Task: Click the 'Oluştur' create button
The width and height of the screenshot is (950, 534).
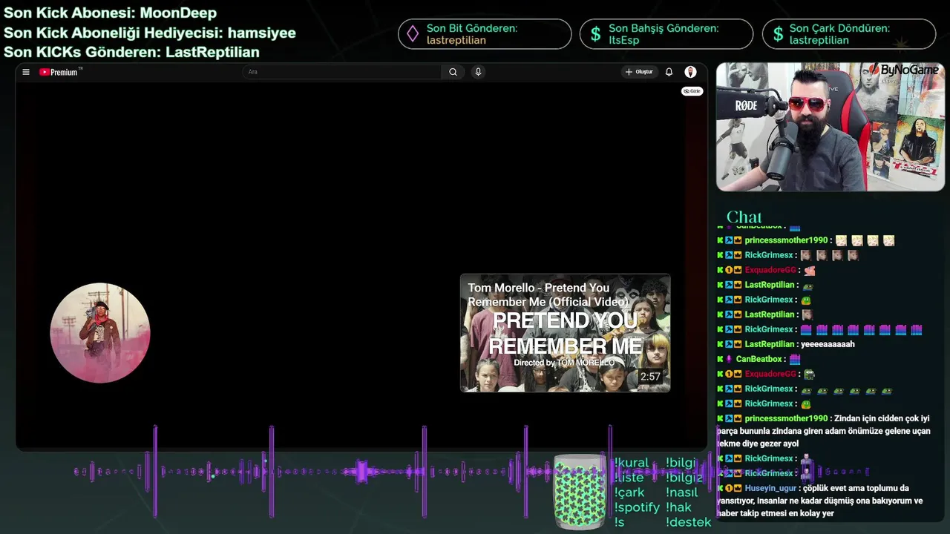Action: (x=639, y=72)
